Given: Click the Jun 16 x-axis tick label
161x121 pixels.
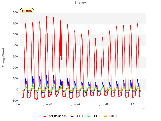Looking at the screenshot, I should (x=20, y=104).
